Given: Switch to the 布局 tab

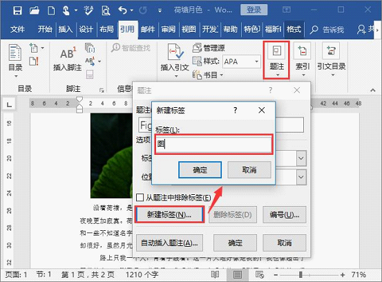Looking at the screenshot, I should (x=106, y=30).
